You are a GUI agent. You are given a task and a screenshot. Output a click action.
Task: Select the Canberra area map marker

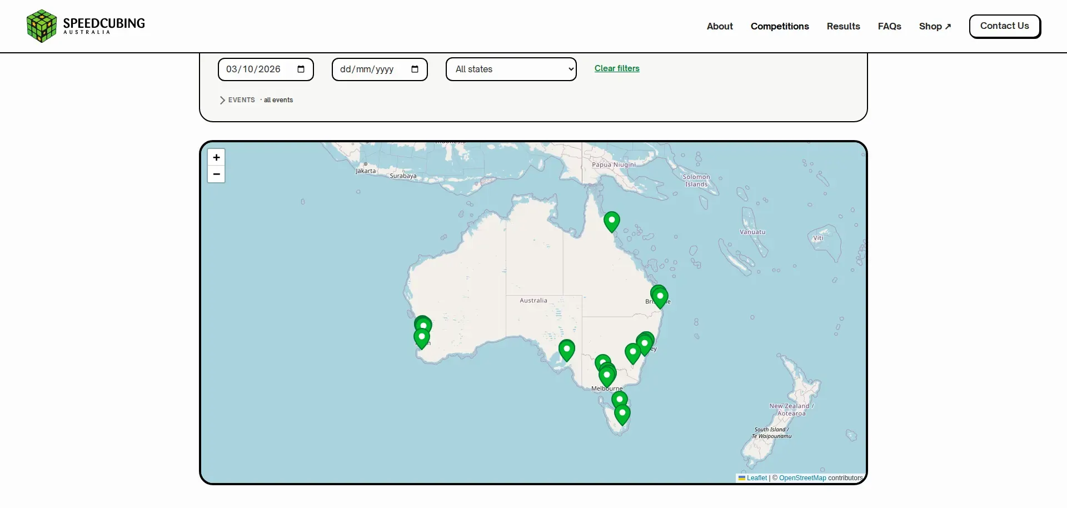633,353
